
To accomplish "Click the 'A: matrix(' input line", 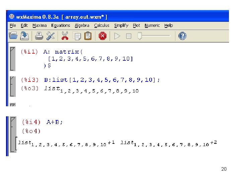I will 63,52.
